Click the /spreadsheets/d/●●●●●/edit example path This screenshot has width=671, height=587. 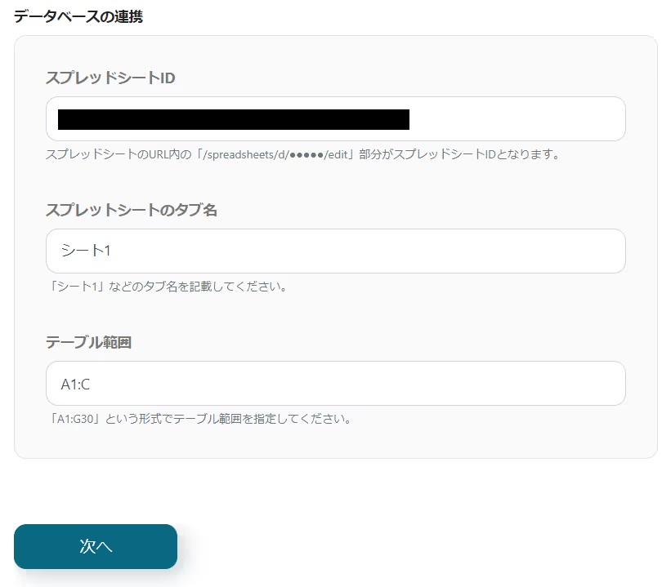(x=275, y=154)
